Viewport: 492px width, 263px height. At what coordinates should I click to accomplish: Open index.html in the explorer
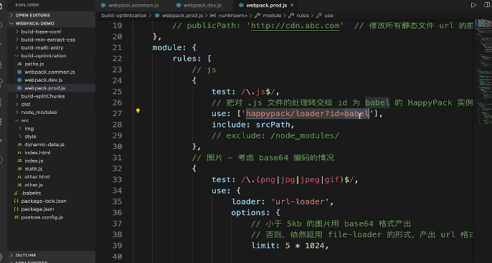coord(37,153)
